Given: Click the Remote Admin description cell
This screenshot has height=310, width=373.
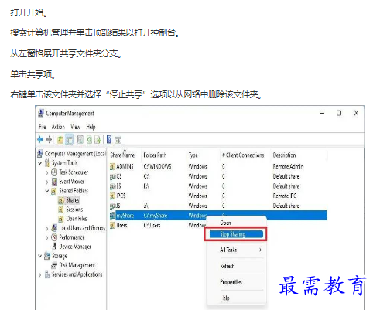Looking at the screenshot, I should pos(288,167).
